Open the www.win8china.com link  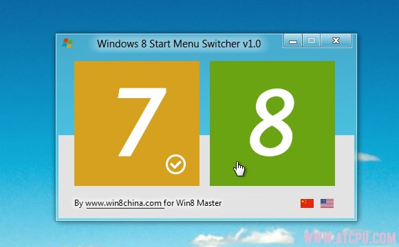[x=123, y=203]
